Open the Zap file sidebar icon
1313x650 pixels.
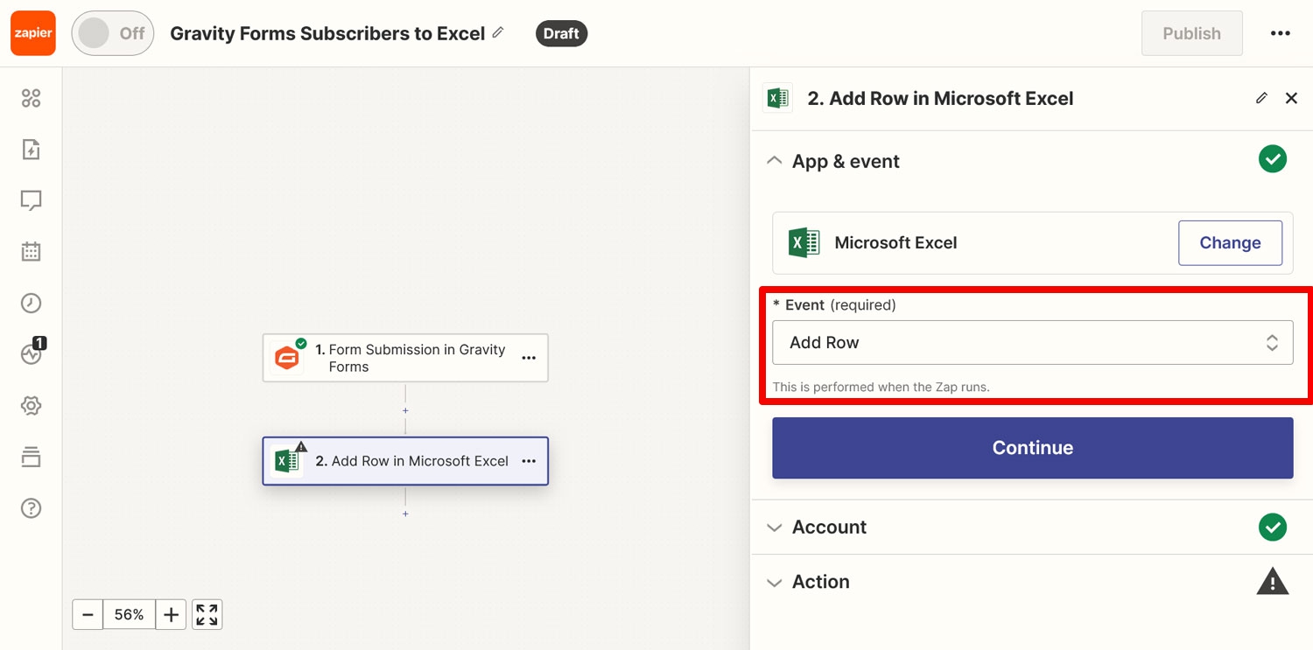click(x=31, y=150)
